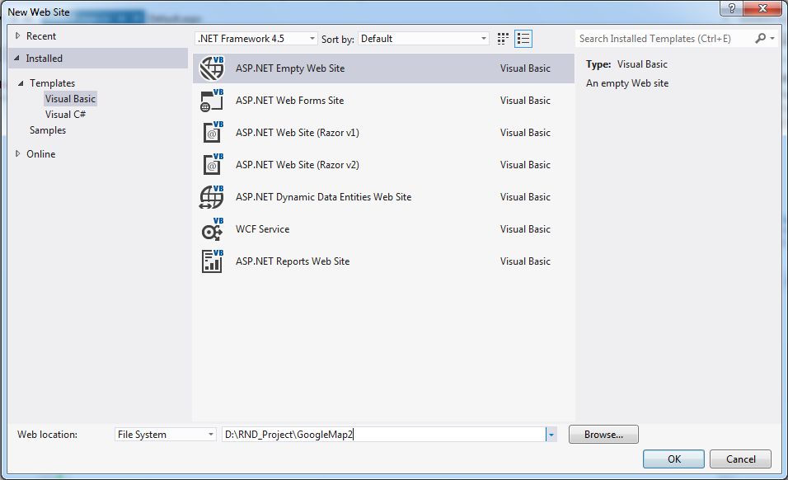
Task: Click the search magnifier icon
Action: click(x=760, y=38)
